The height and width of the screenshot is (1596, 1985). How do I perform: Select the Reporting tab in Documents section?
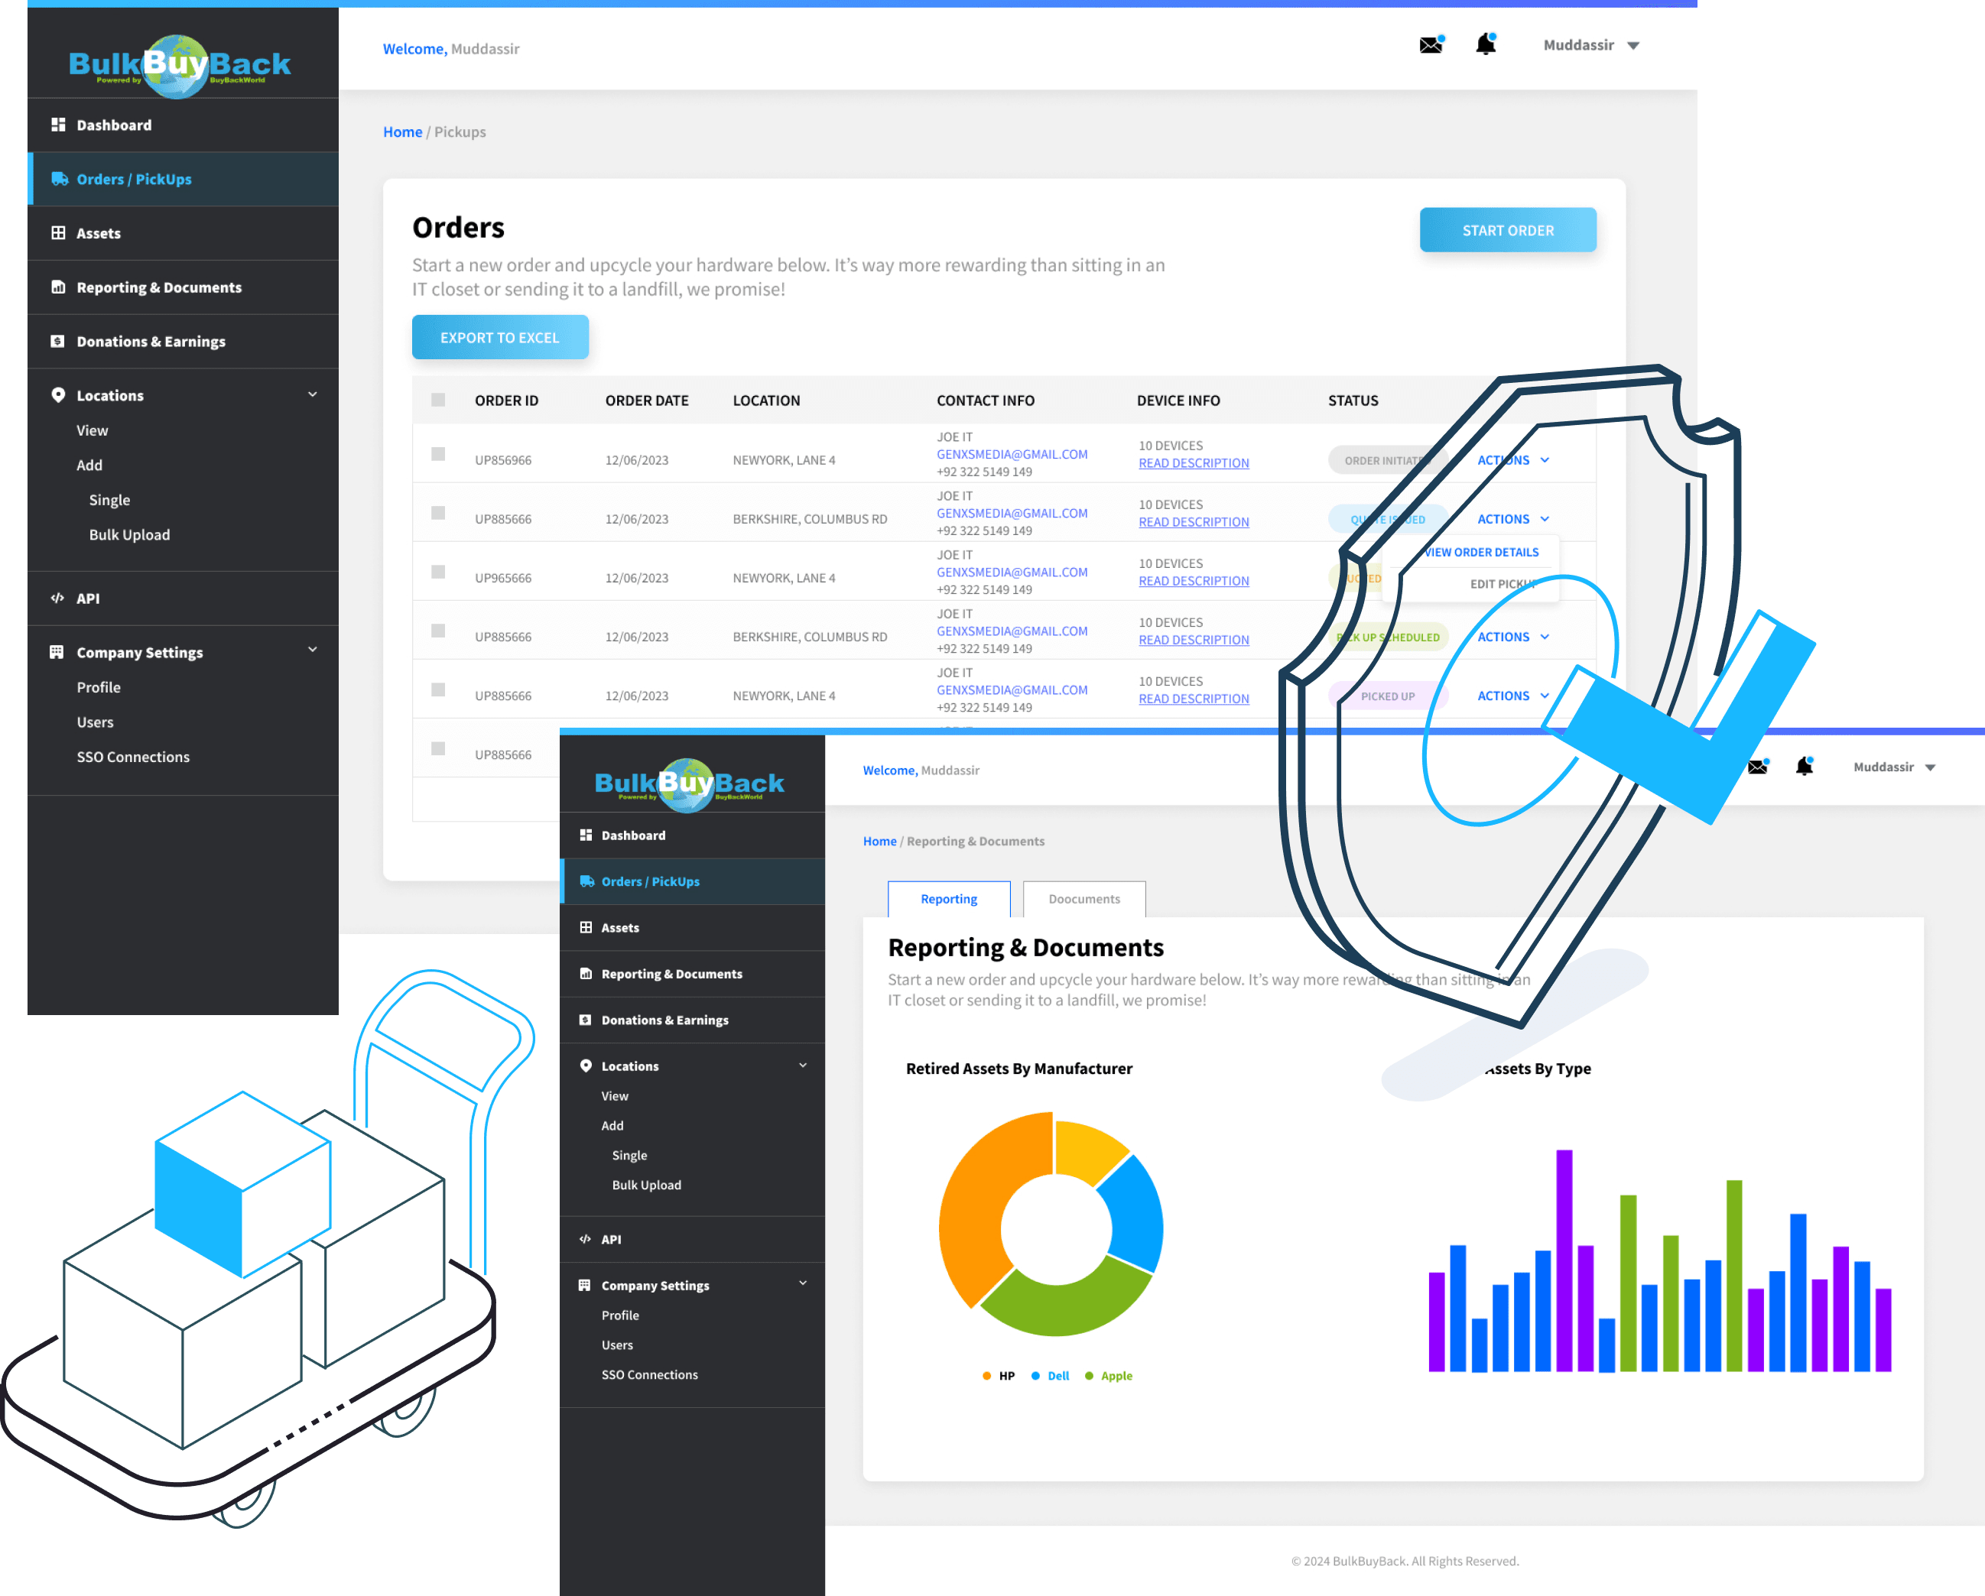click(x=947, y=899)
